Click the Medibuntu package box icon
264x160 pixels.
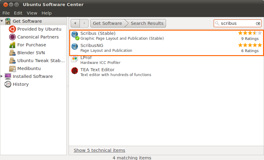coord(12,68)
